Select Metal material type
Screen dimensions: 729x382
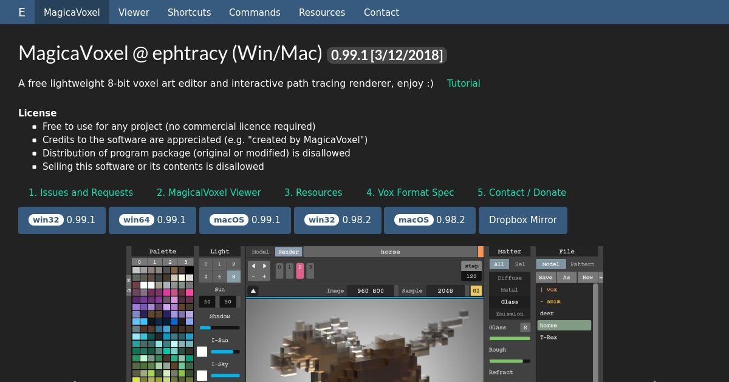(510, 290)
